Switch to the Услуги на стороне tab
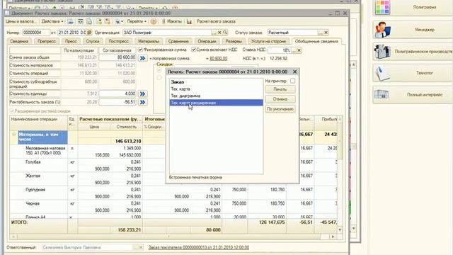 click(268, 41)
